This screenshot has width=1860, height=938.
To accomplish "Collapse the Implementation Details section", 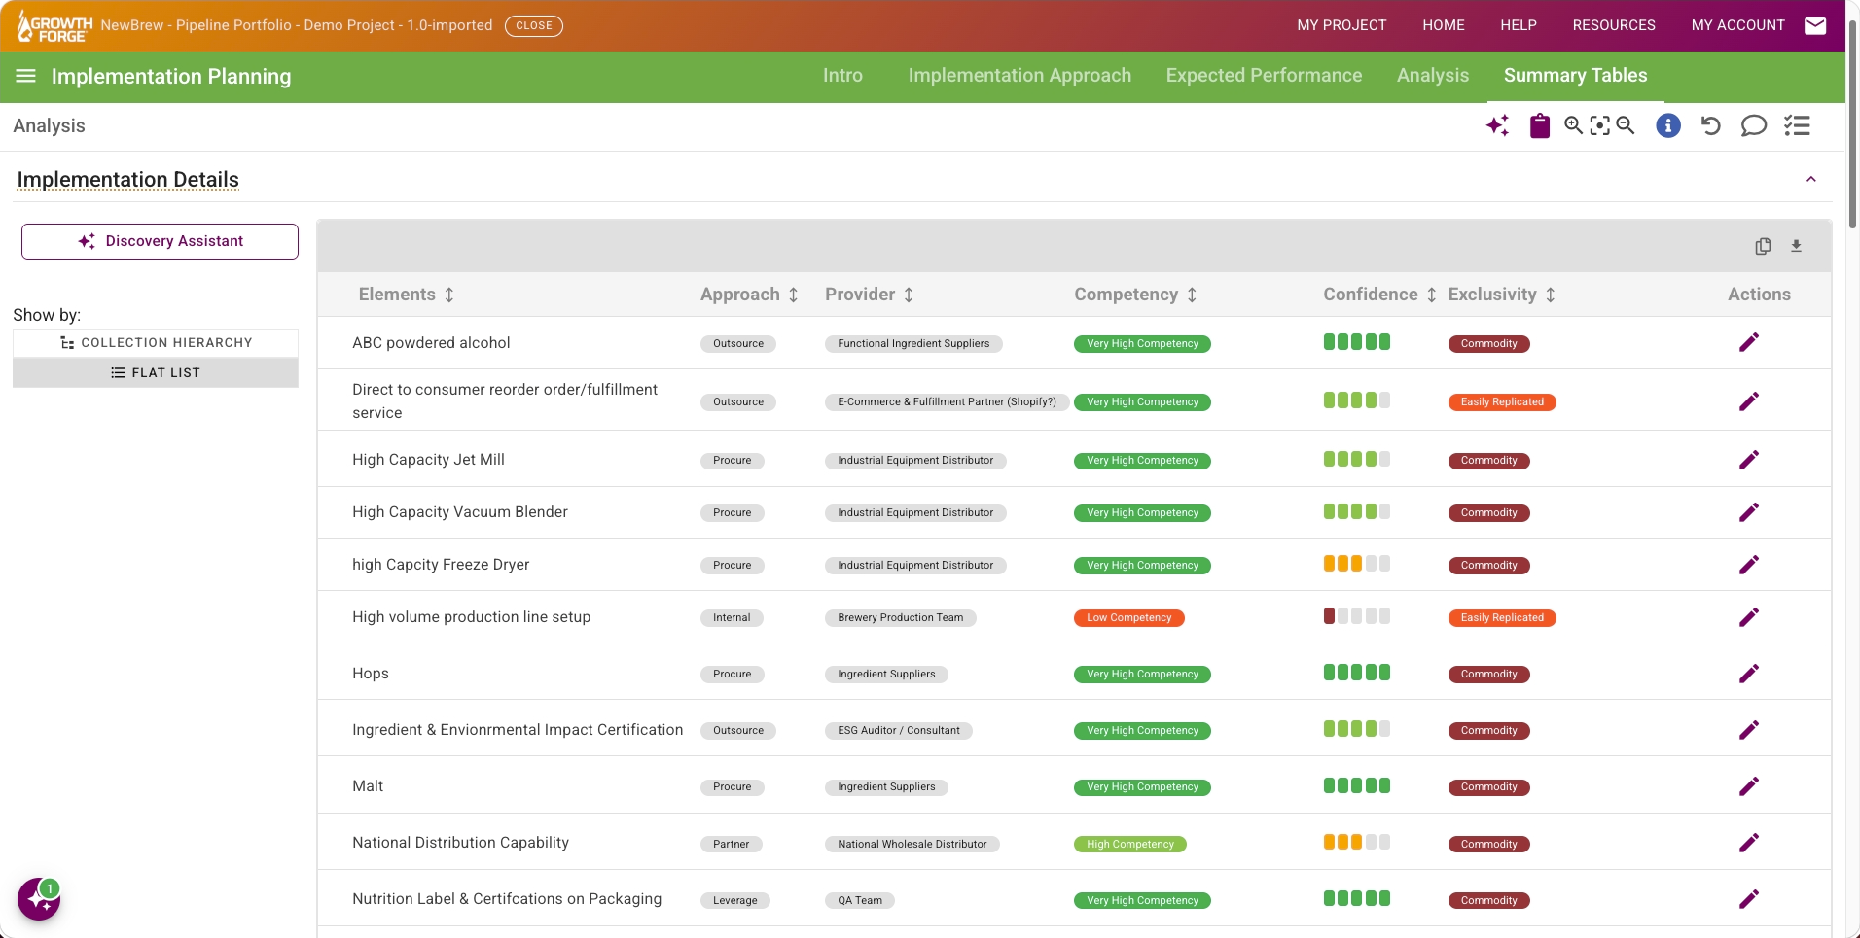I will point(1811,179).
